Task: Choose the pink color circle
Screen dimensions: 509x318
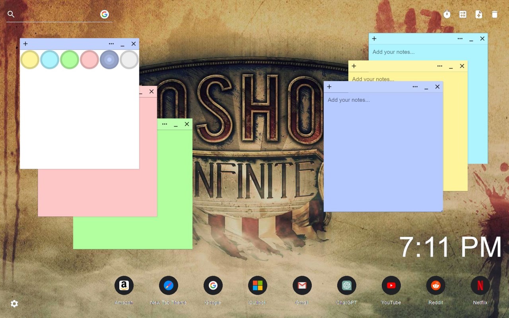Action: [89, 60]
